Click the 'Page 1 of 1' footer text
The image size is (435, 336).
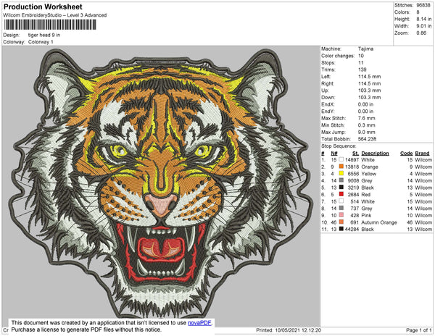pyautogui.click(x=419, y=330)
